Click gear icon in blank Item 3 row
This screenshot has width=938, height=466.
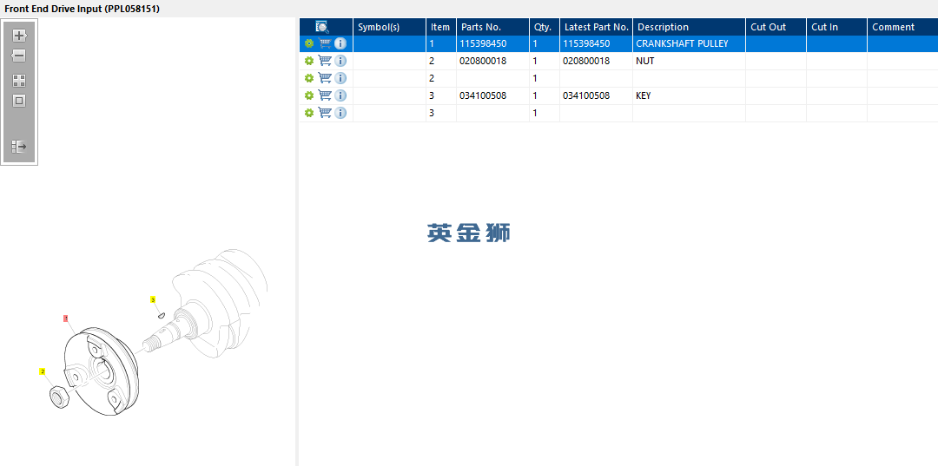pyautogui.click(x=308, y=113)
